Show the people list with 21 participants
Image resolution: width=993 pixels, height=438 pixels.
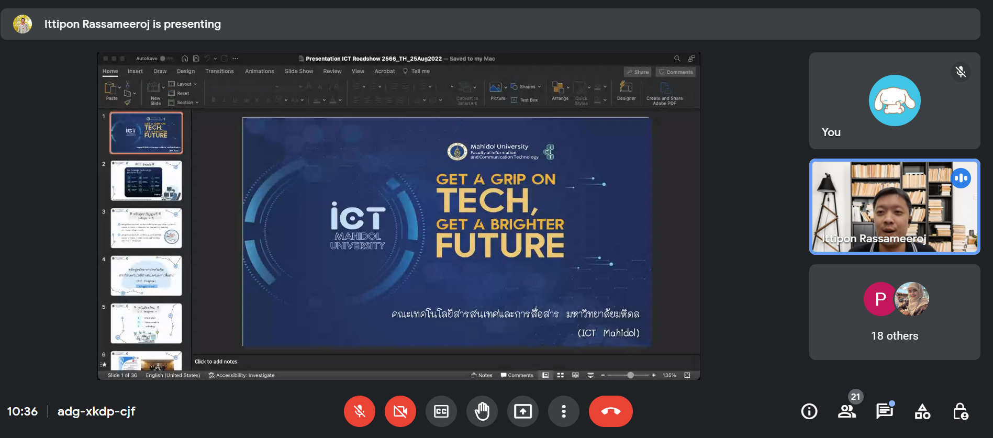pos(846,411)
